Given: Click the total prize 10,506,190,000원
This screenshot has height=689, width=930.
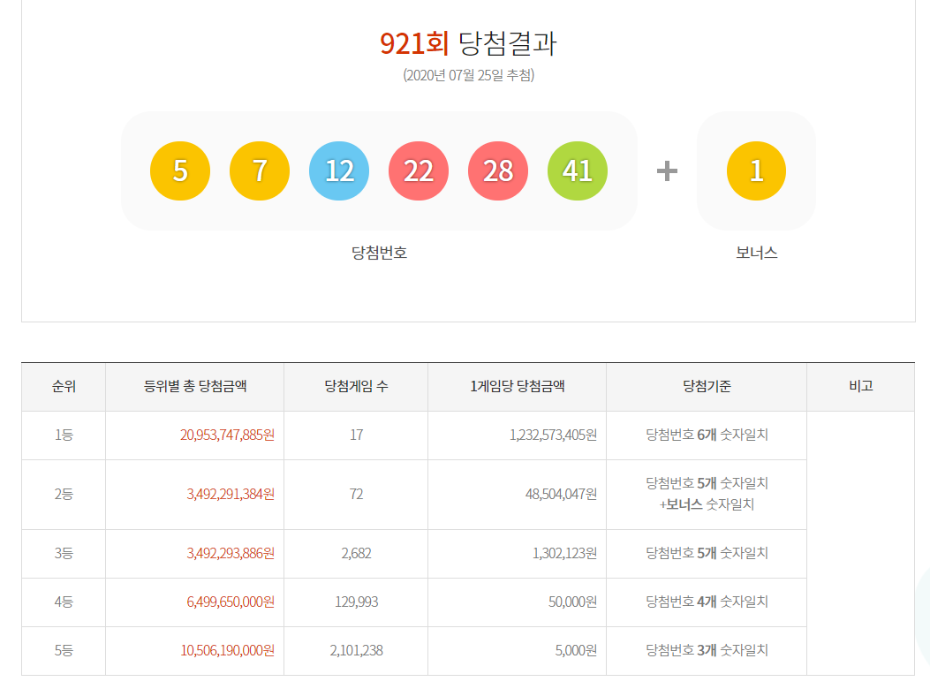Looking at the screenshot, I should click(x=227, y=651).
